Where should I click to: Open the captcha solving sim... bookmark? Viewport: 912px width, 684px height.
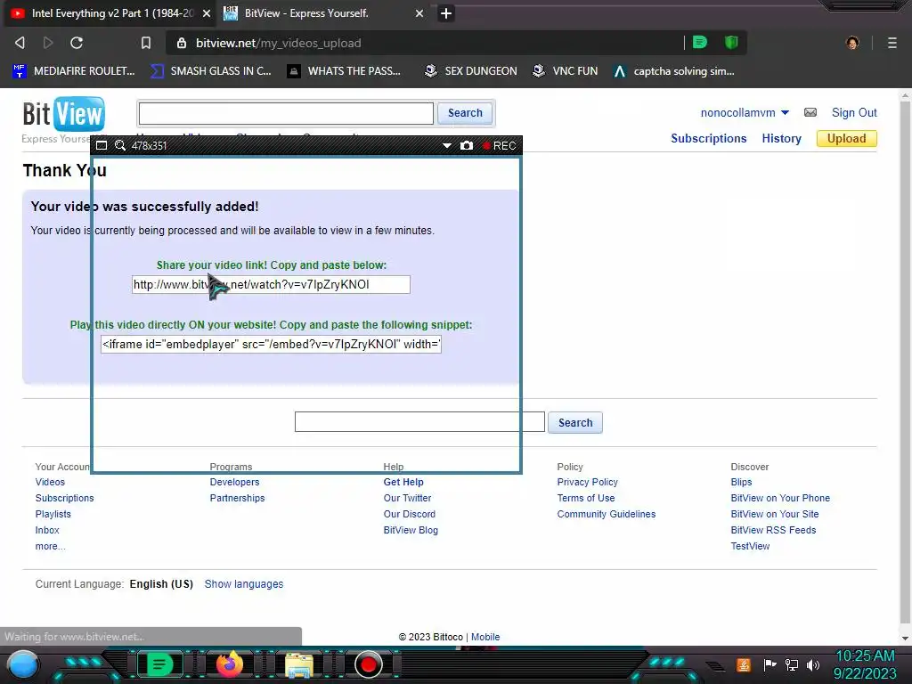click(674, 71)
